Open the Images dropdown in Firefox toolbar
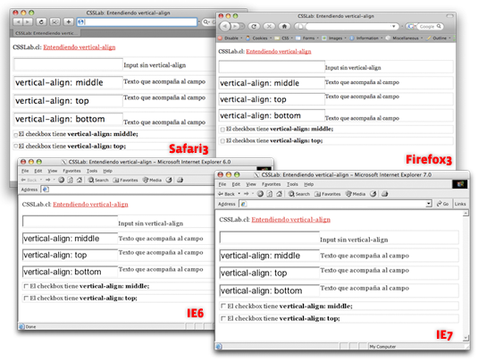 tap(334, 38)
